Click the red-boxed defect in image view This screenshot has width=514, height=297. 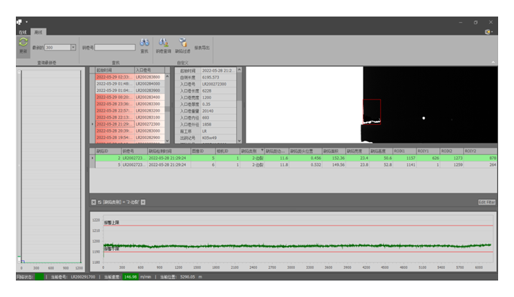pos(372,111)
